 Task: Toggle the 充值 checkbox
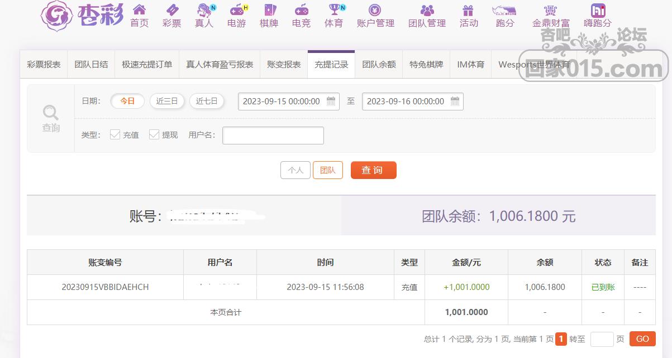[x=115, y=135]
